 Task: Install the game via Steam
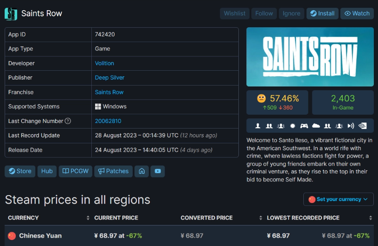(322, 13)
